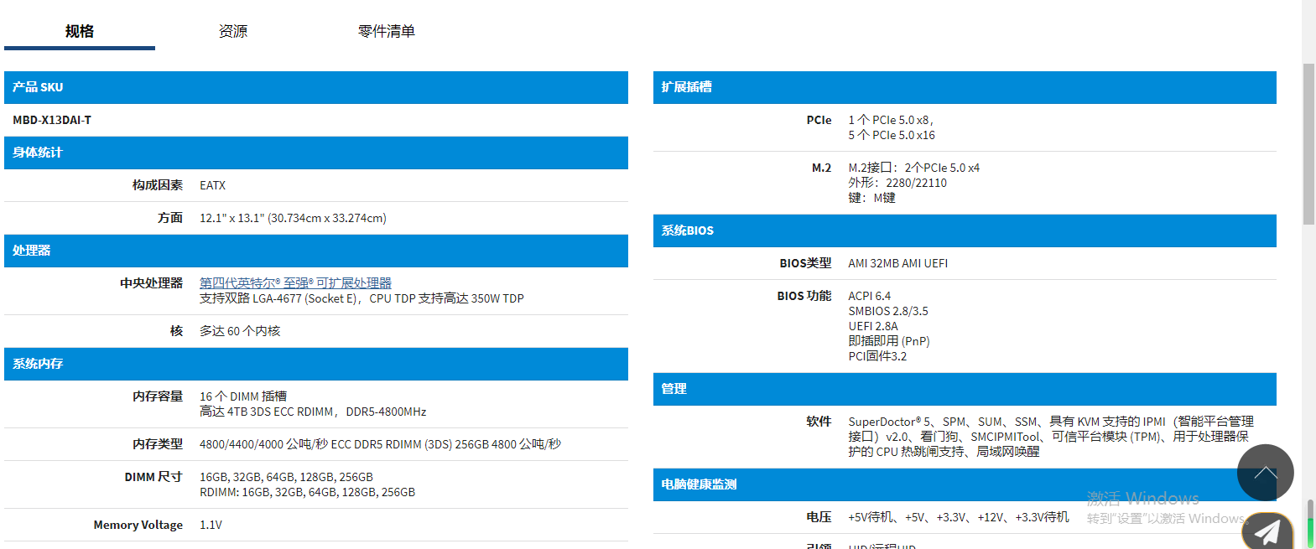This screenshot has width=1316, height=549.
Task: Collapse the 产品 SKU section header
Action: tap(315, 87)
